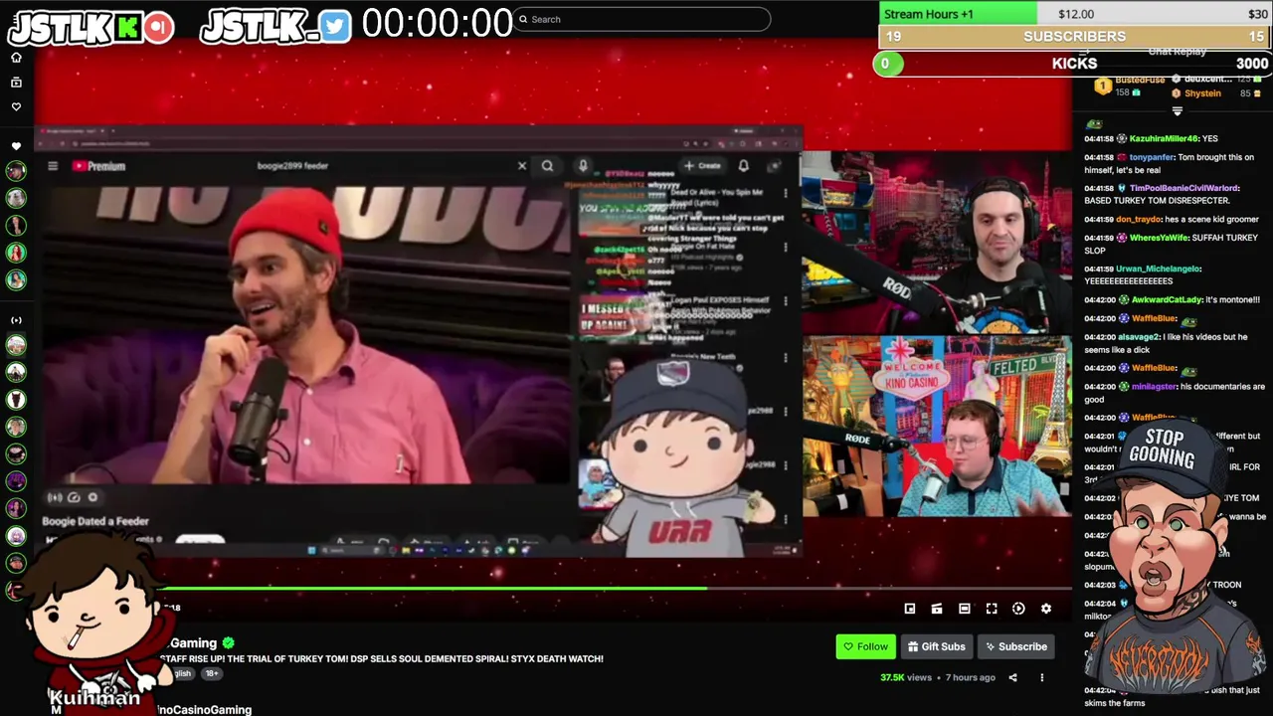Click the Chat Replay header
Viewport: 1273px width, 716px height.
click(1177, 52)
